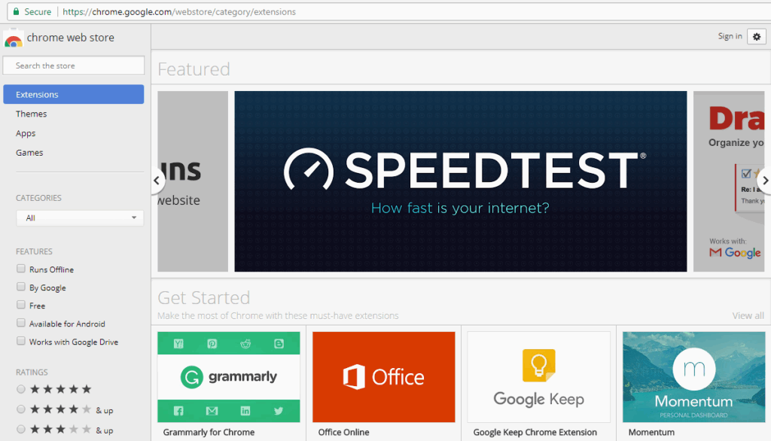Click the Google Keep lightbulb icon
This screenshot has height=441, width=771.
[539, 365]
